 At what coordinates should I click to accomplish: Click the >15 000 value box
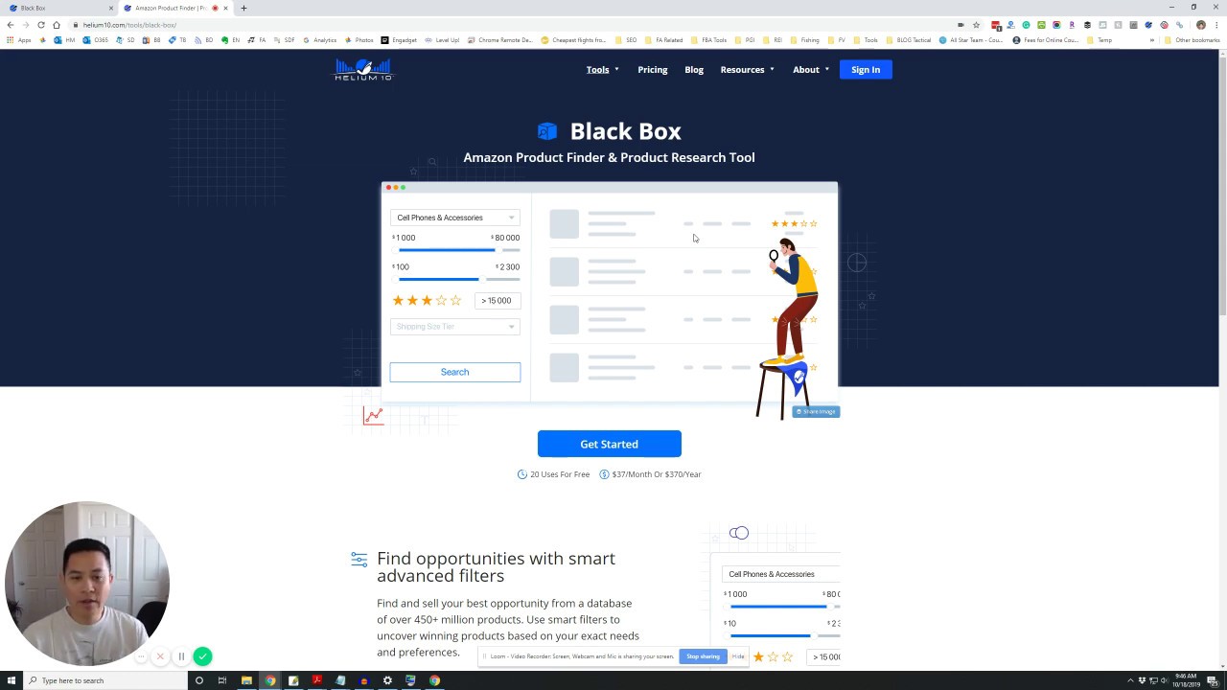pyautogui.click(x=497, y=301)
